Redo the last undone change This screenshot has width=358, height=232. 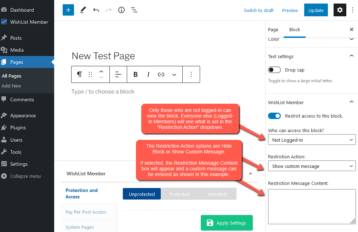point(109,10)
